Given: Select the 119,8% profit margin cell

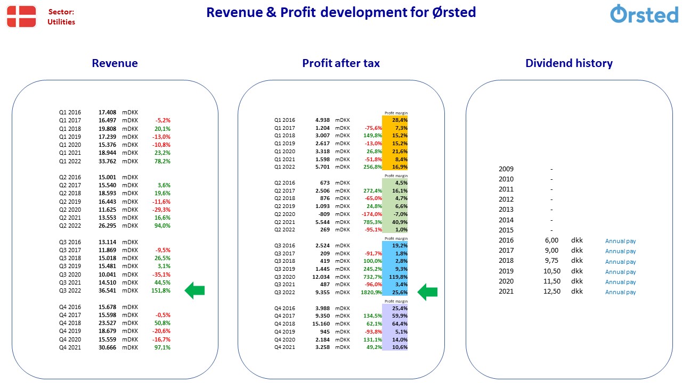Looking at the screenshot, I should click(395, 277).
